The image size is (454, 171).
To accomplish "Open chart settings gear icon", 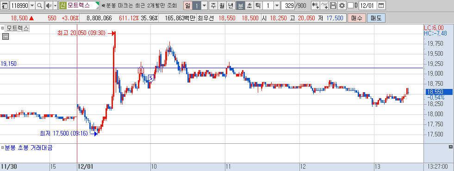I will pos(342,5).
